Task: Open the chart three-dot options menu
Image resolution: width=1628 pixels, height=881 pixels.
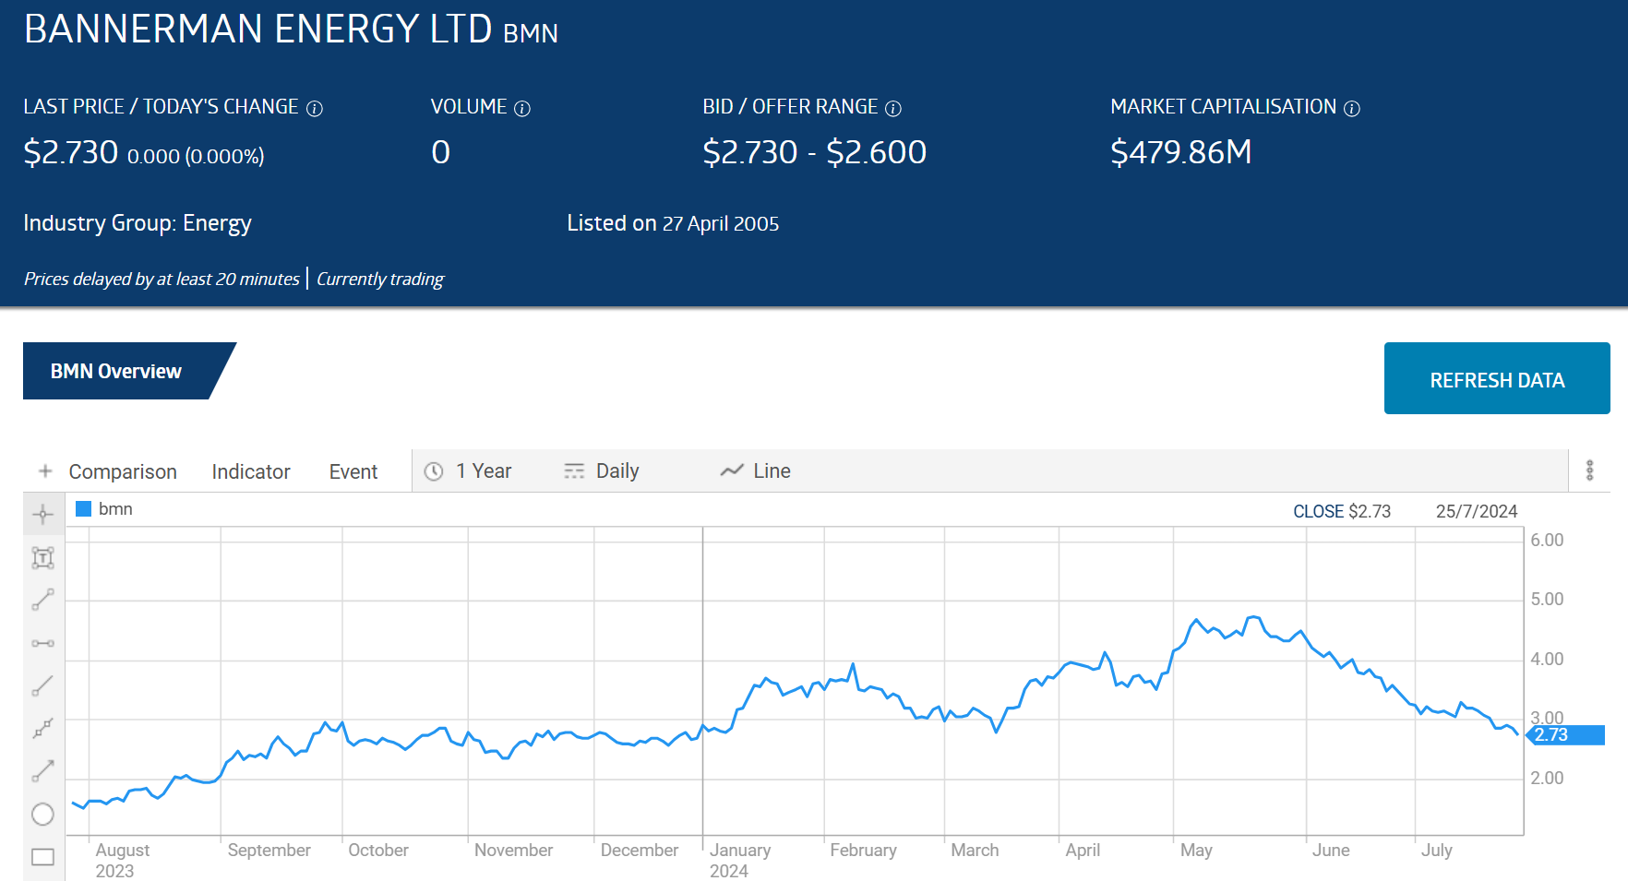Action: pyautogui.click(x=1589, y=470)
